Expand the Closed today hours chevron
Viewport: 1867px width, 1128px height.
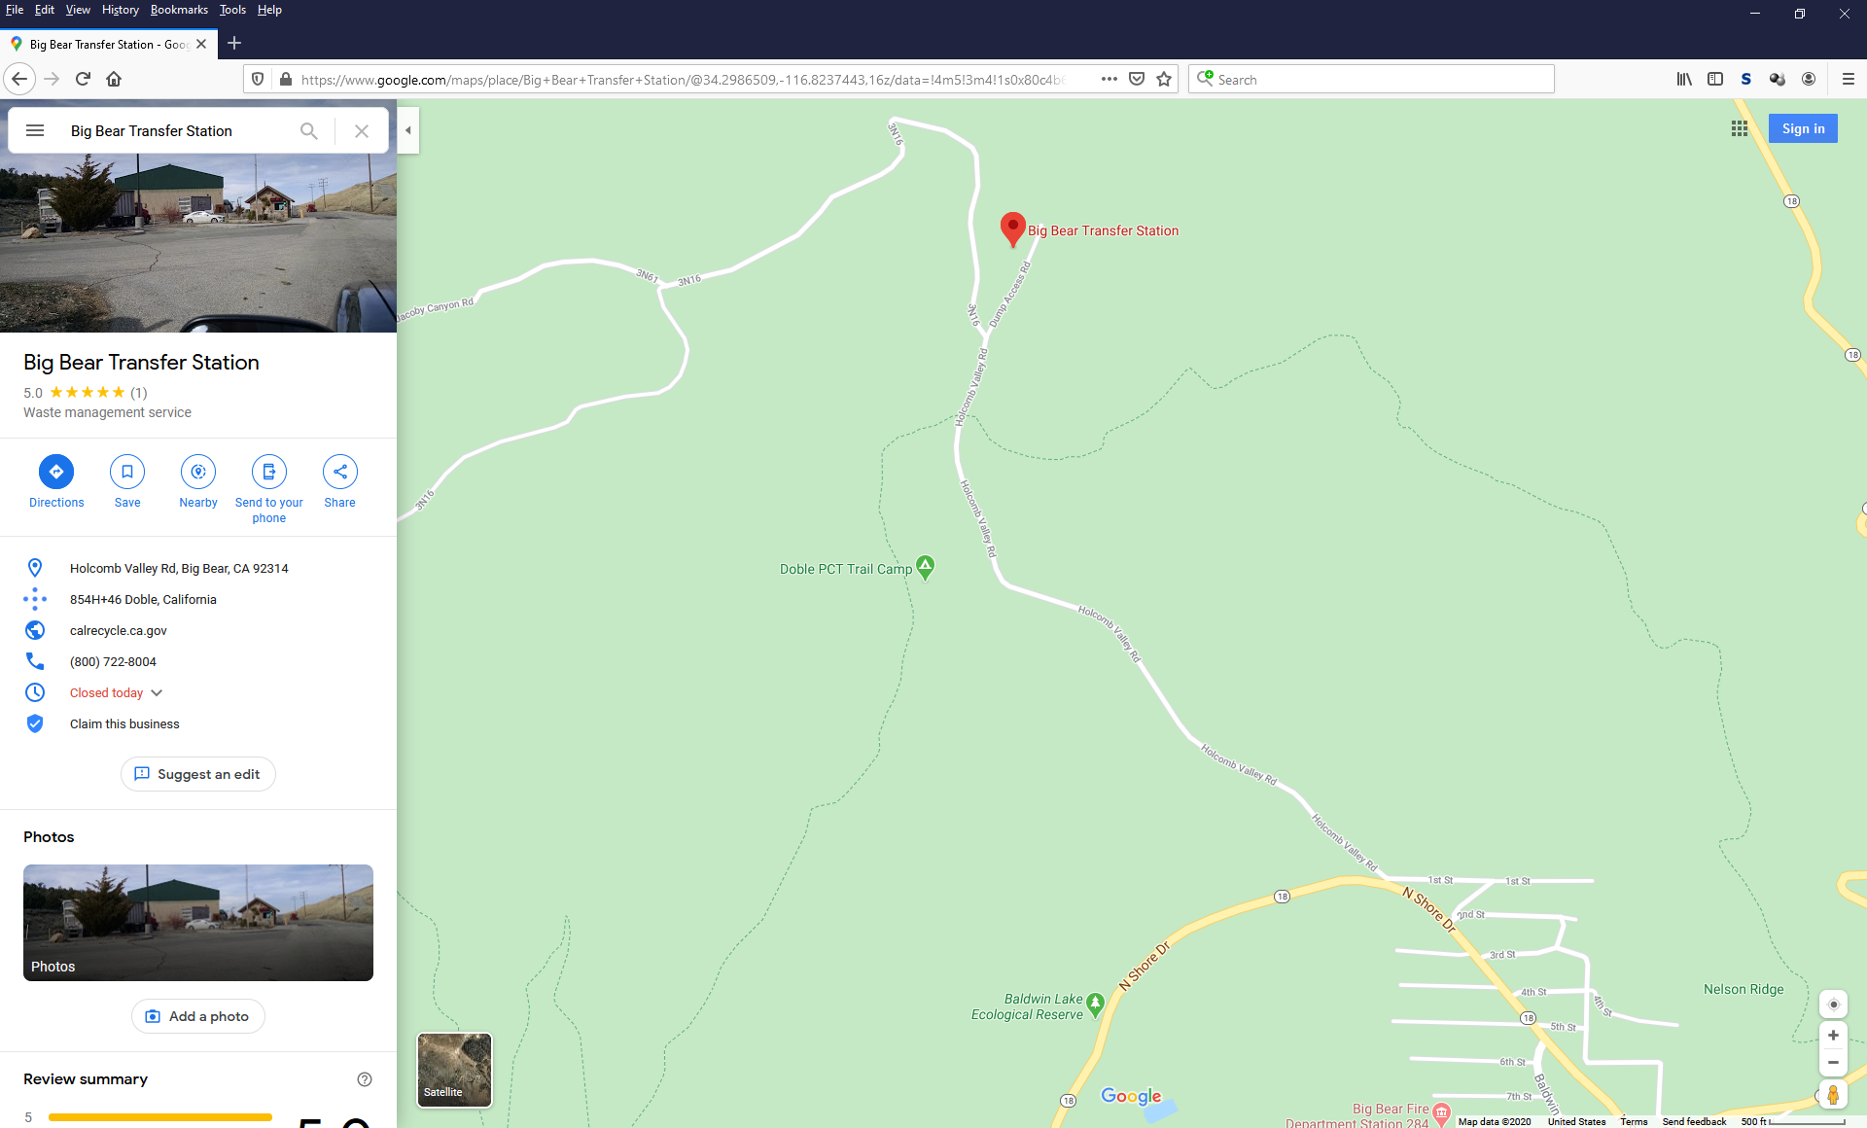(157, 692)
